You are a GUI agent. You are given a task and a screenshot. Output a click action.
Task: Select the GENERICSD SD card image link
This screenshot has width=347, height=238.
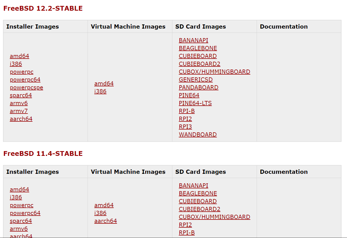tap(196, 80)
